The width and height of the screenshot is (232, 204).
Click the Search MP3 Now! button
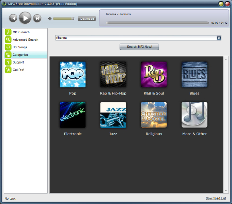click(x=139, y=47)
